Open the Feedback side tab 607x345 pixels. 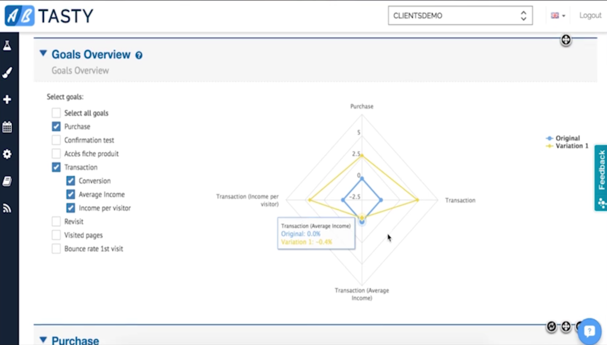[601, 178]
